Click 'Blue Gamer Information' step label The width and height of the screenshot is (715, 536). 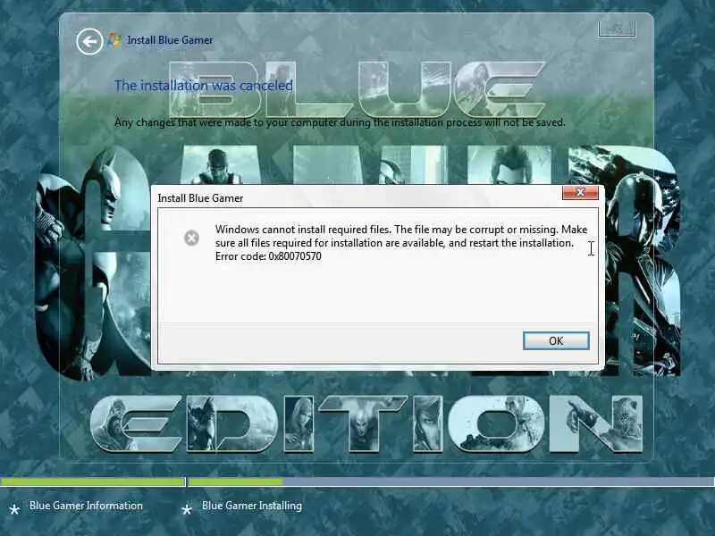click(86, 506)
